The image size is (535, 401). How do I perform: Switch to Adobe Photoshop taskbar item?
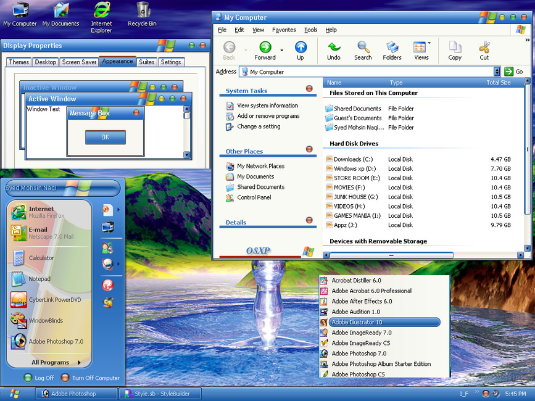(x=77, y=394)
